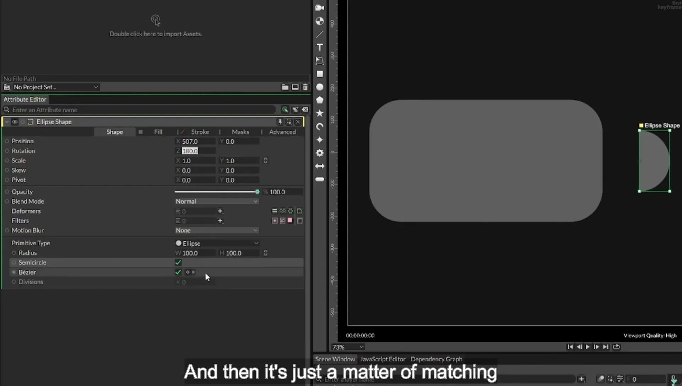This screenshot has width=682, height=386.
Task: Select the Cog gear shape tool
Action: [x=320, y=153]
